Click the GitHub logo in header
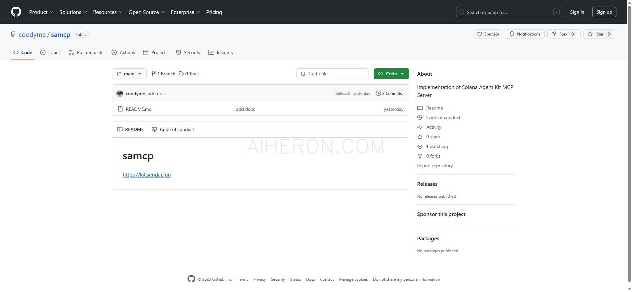The width and height of the screenshot is (632, 292). point(16,12)
